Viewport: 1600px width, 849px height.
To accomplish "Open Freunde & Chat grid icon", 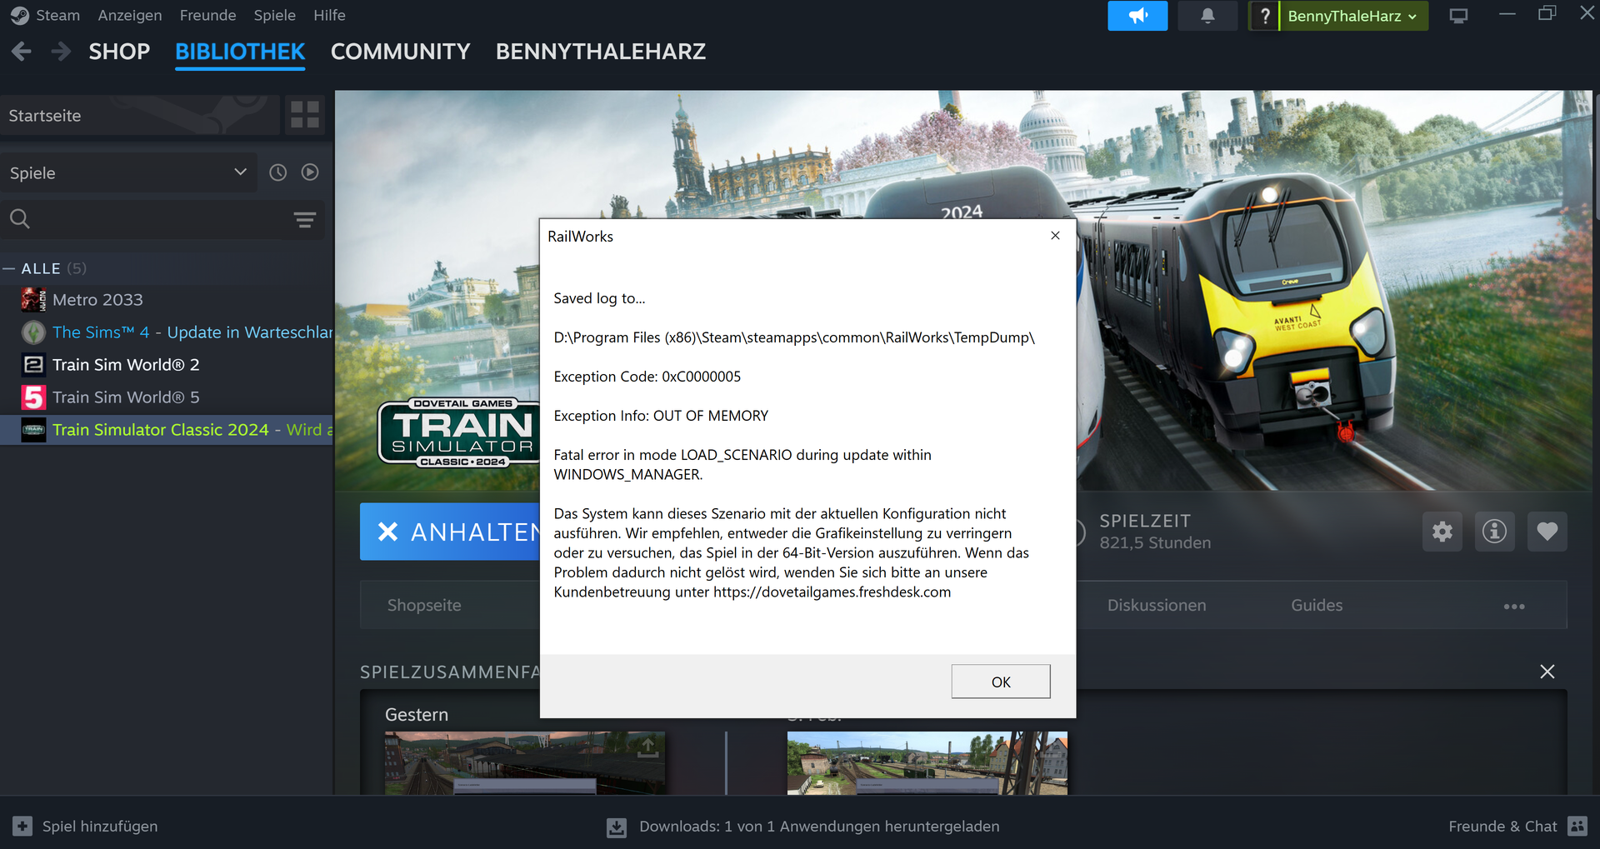I will pos(1577,826).
